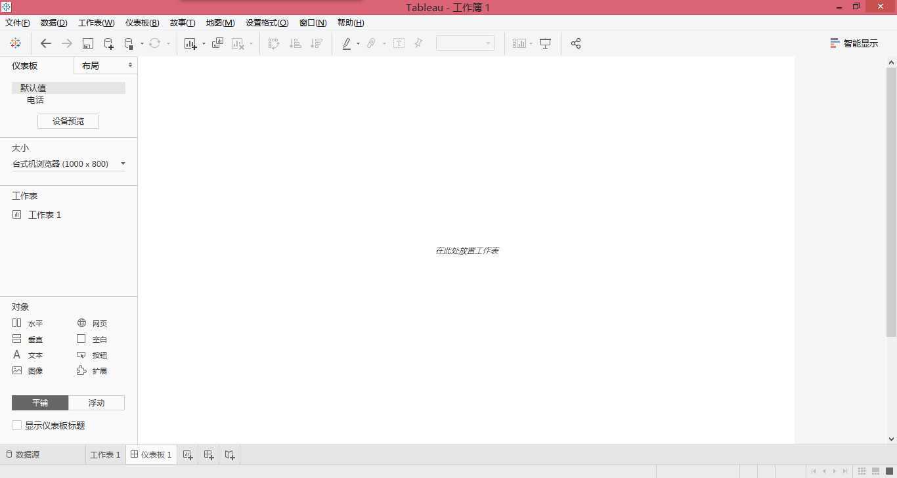Sort ascending toolbar icon
897x478 pixels.
(x=295, y=43)
